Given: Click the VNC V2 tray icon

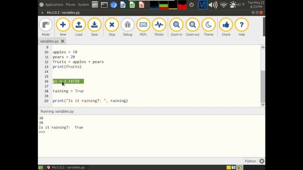Looking at the screenshot, I should (x=203, y=5).
